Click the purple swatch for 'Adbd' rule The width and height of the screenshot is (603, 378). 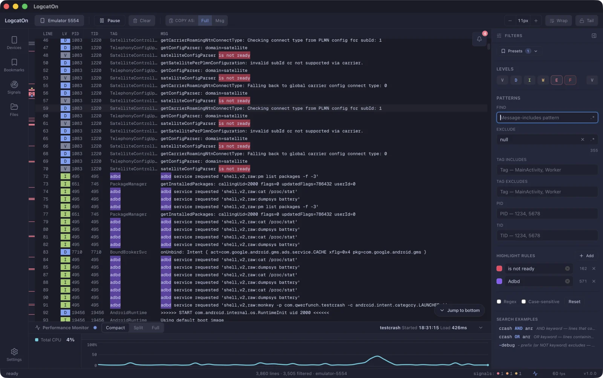(x=499, y=281)
